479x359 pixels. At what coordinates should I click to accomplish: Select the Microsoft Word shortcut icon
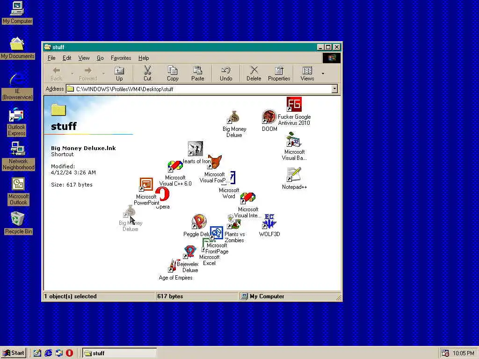232,178
